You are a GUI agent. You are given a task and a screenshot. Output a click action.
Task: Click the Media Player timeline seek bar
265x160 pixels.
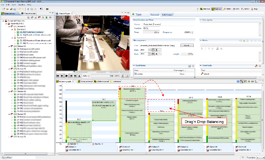coord(93,72)
